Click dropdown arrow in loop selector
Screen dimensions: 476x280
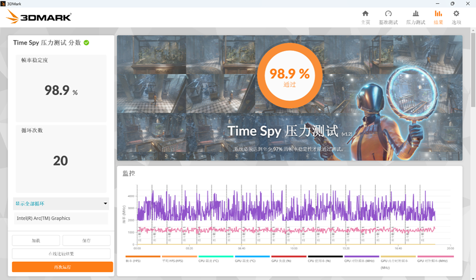(x=105, y=204)
